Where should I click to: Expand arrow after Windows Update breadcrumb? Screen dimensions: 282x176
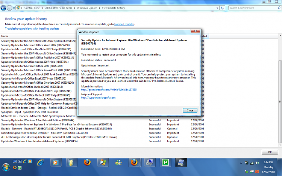point(99,8)
